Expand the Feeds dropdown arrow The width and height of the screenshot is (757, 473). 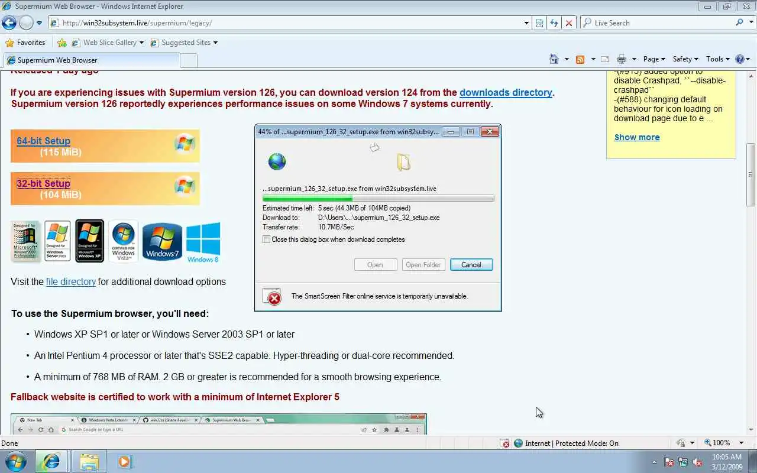592,59
